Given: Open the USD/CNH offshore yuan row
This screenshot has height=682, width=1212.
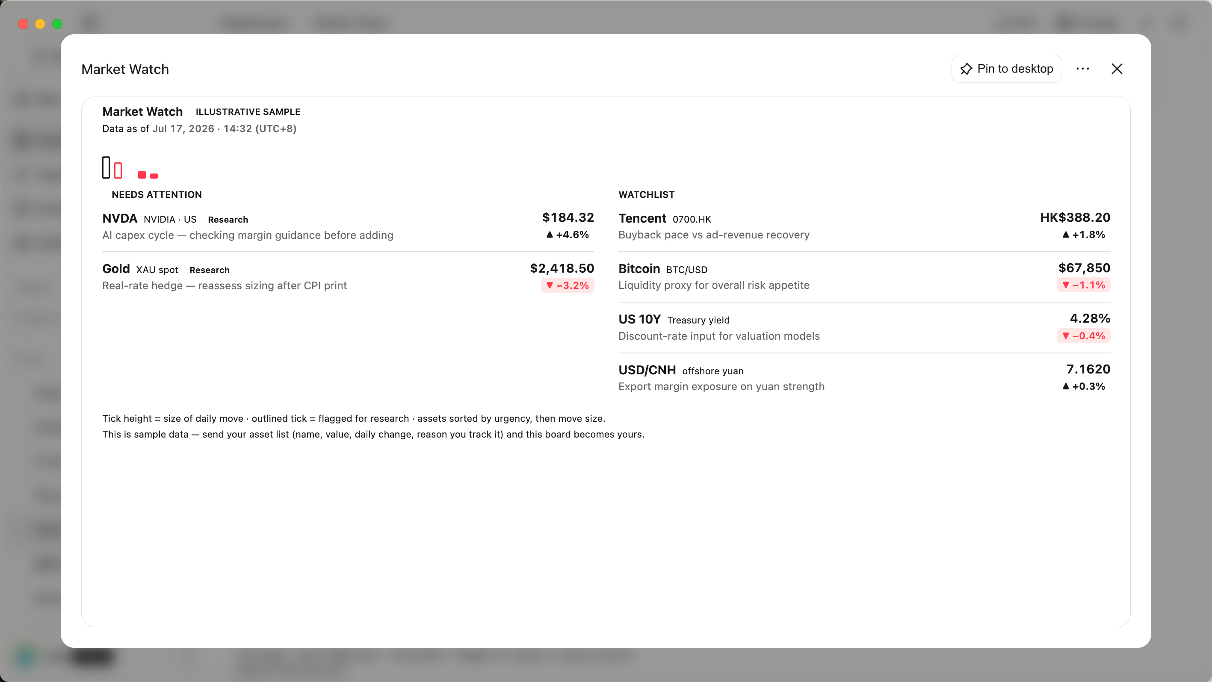Looking at the screenshot, I should (x=864, y=378).
